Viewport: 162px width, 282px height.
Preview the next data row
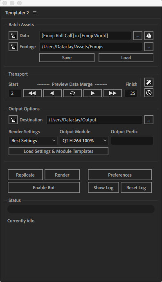pos(93,93)
